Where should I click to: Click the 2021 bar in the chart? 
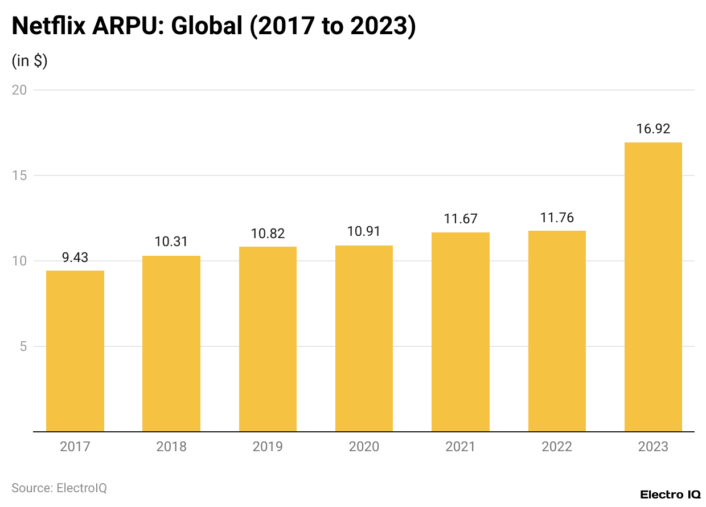pyautogui.click(x=461, y=330)
